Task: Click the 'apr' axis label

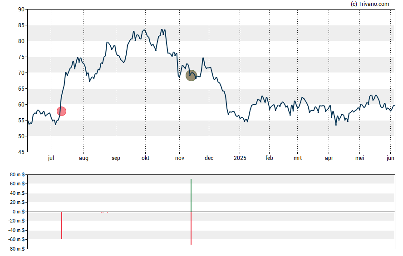Action: coord(329,158)
